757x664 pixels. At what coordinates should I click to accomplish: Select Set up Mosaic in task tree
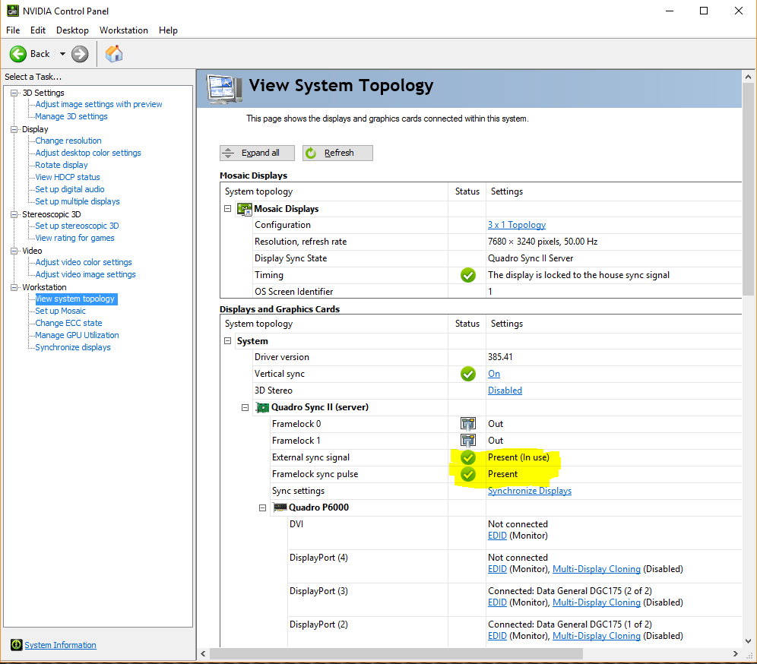click(60, 311)
